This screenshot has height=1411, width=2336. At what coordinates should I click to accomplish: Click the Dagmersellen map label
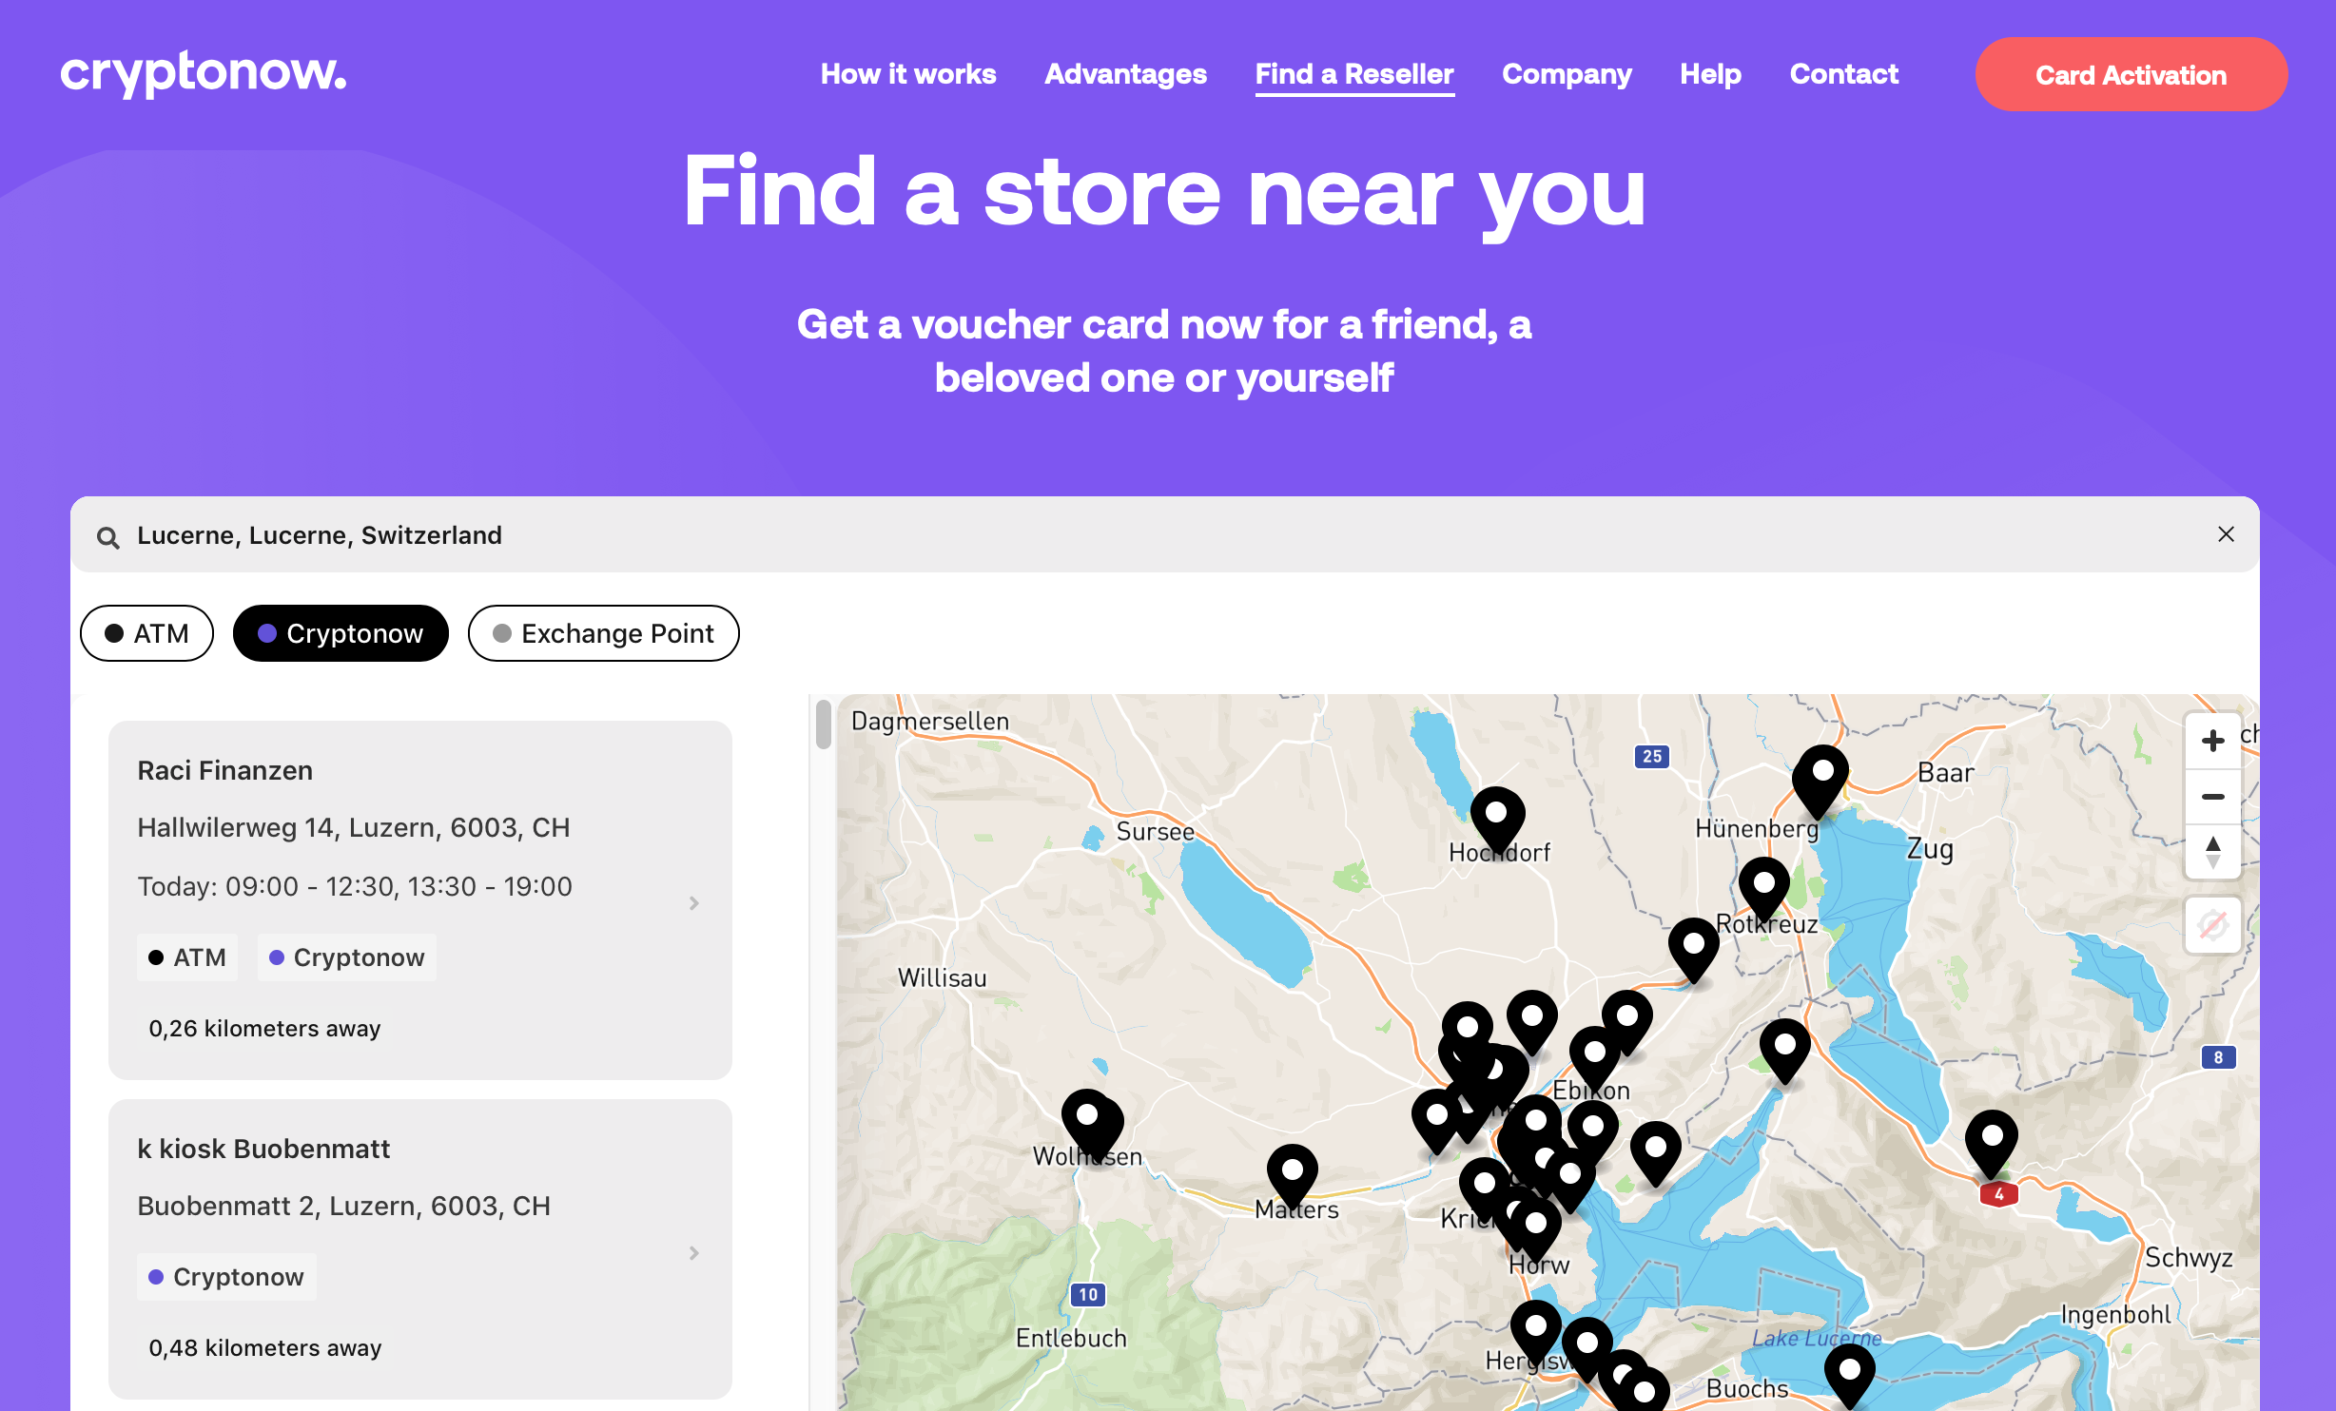pyautogui.click(x=929, y=722)
